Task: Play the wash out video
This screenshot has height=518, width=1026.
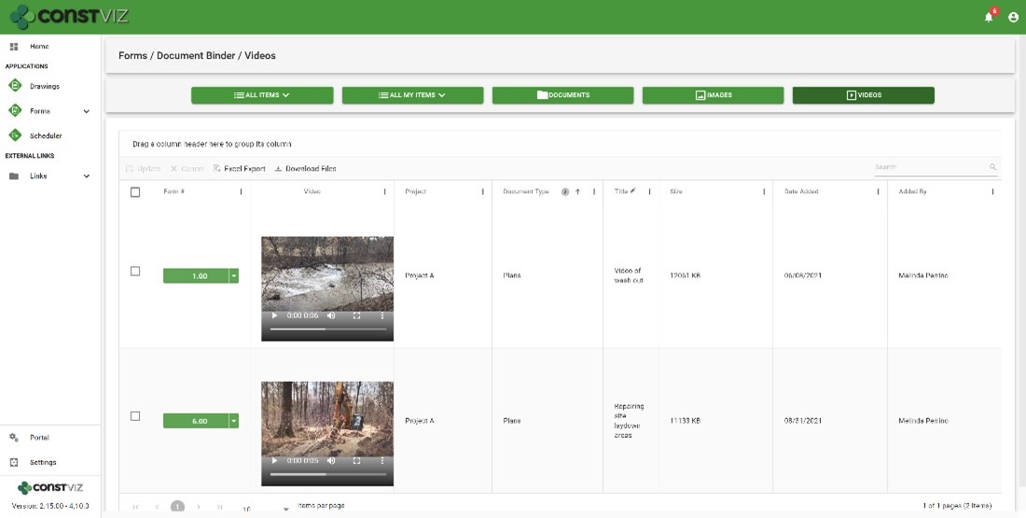Action: pos(274,315)
